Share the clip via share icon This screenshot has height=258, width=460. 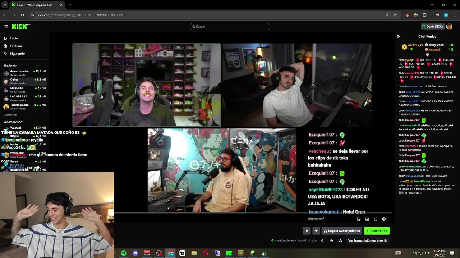322,240
